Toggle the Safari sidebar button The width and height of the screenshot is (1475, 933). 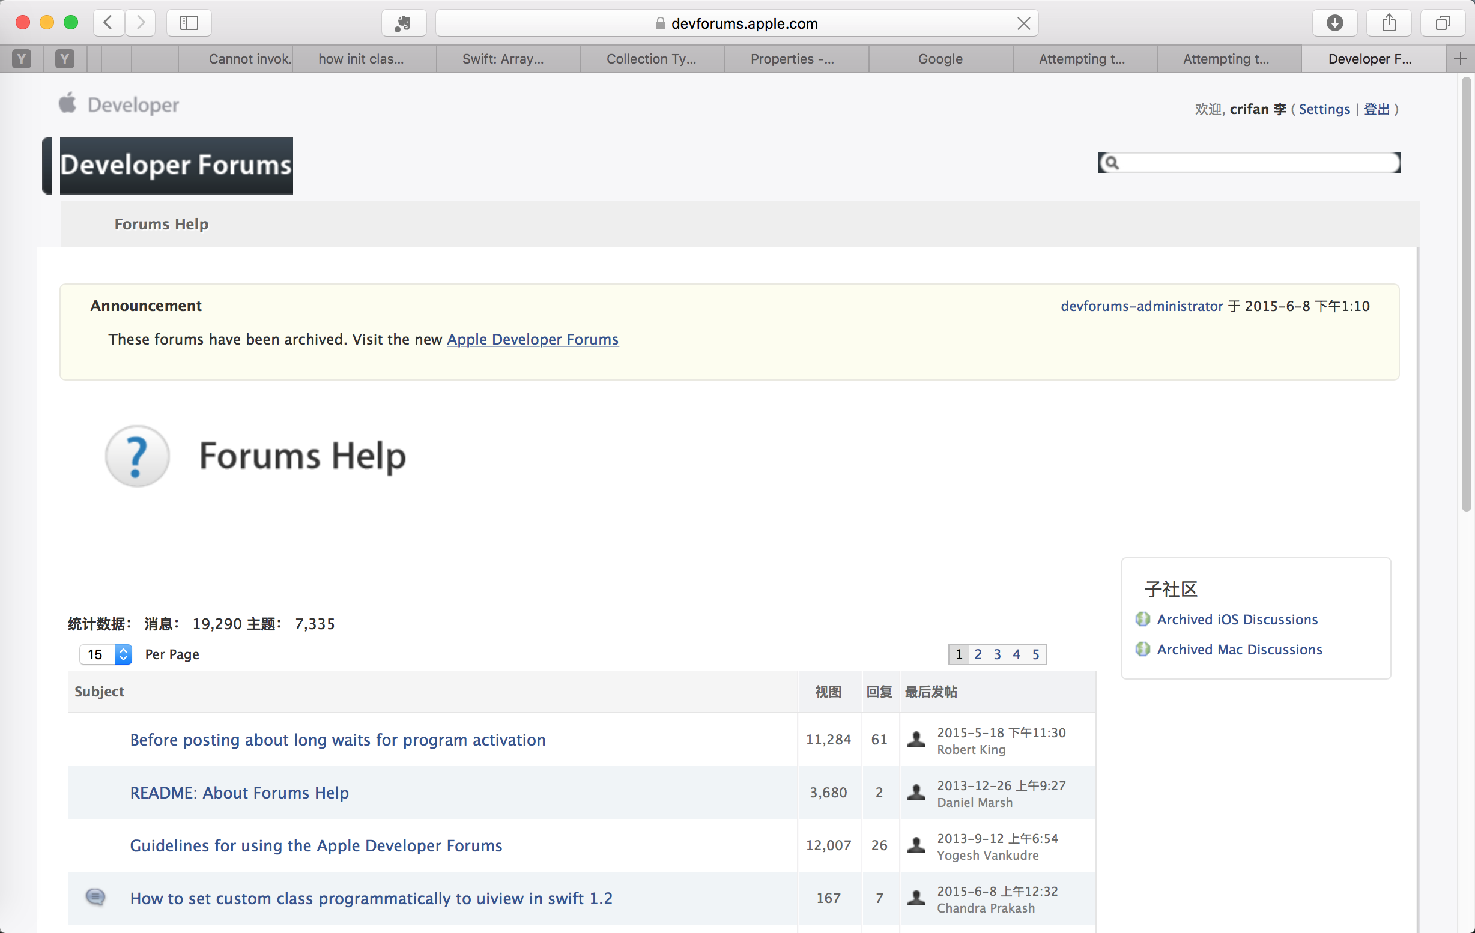[x=189, y=23]
